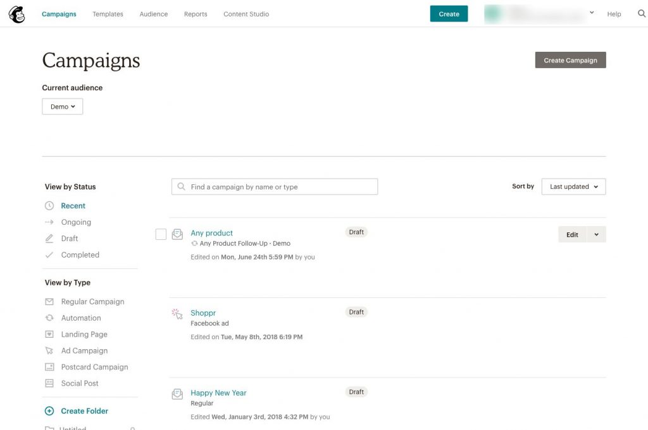The image size is (648, 430).
Task: Click the email icon for Happy New Year
Action: coord(177,394)
